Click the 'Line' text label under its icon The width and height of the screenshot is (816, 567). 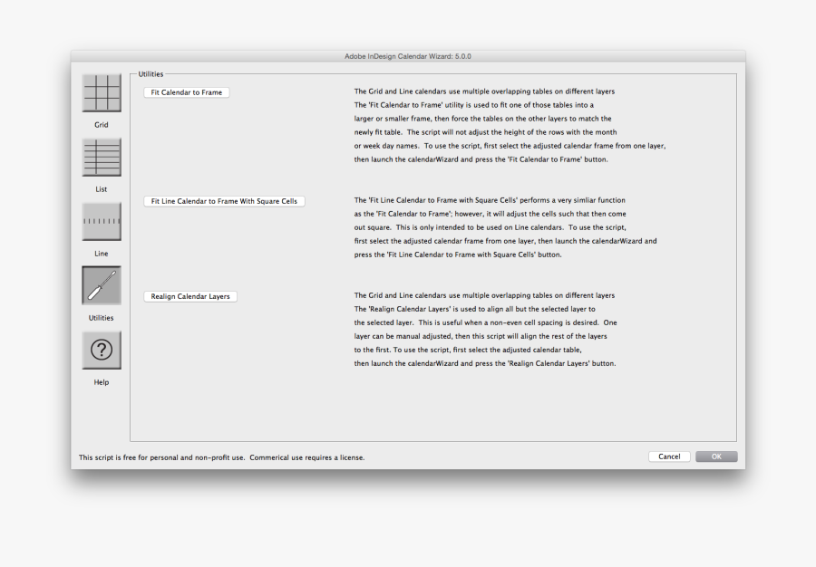click(102, 254)
